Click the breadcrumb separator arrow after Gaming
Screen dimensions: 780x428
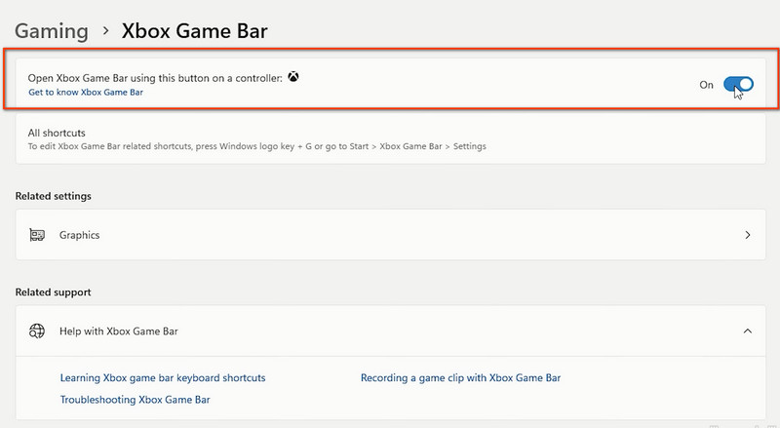tap(105, 31)
